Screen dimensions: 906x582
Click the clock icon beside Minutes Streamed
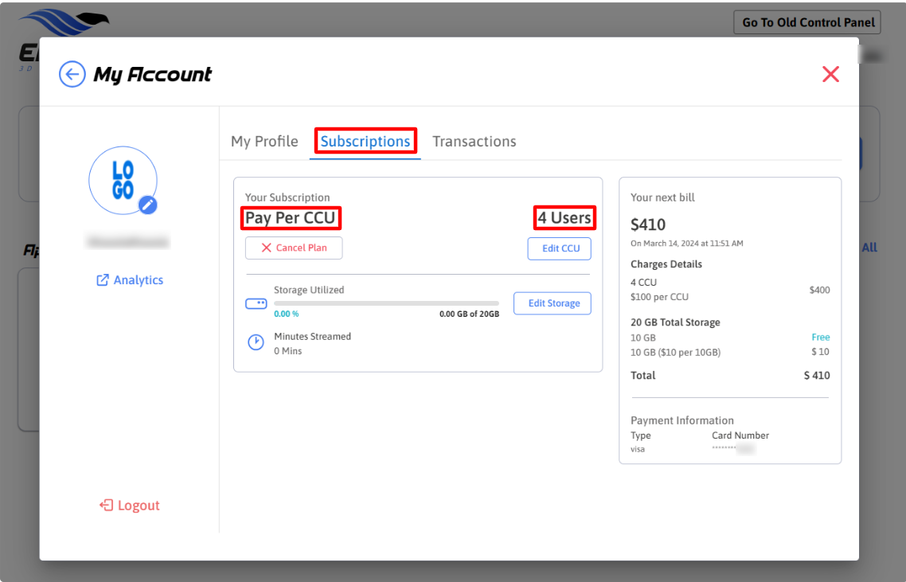click(x=256, y=342)
